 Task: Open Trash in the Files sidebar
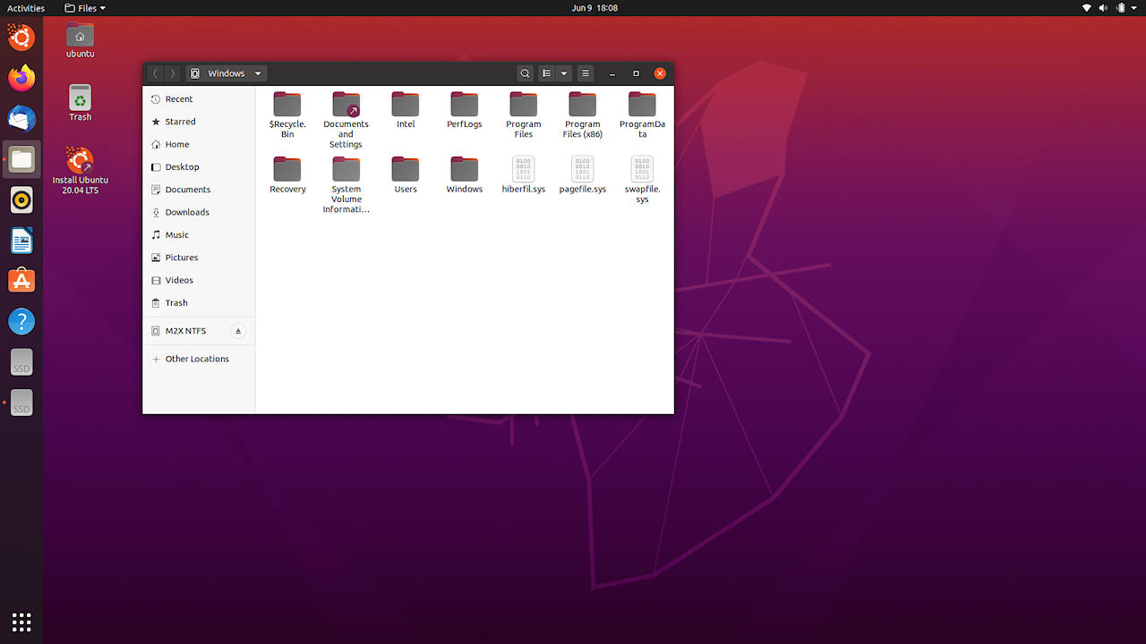point(199,303)
